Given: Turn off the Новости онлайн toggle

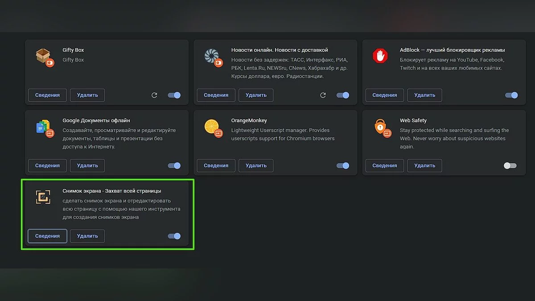Looking at the screenshot, I should [x=343, y=95].
